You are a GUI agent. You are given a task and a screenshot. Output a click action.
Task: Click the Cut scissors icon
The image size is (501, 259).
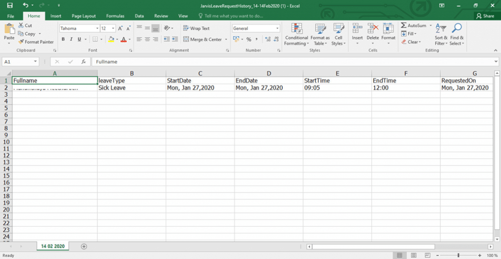22,25
